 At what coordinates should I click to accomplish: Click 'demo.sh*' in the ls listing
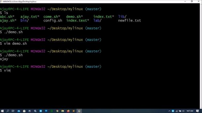coord(74,17)
